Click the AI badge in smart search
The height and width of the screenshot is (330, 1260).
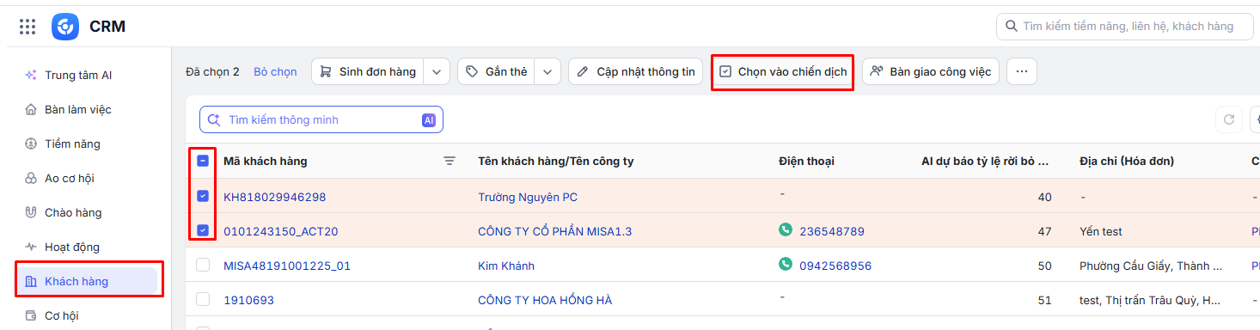429,119
